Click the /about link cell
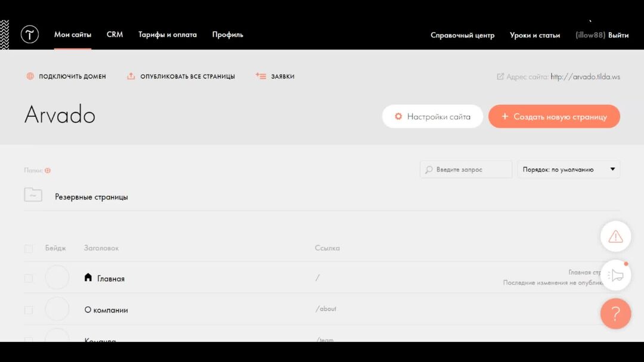Viewport: 644px width, 362px height. point(326,309)
